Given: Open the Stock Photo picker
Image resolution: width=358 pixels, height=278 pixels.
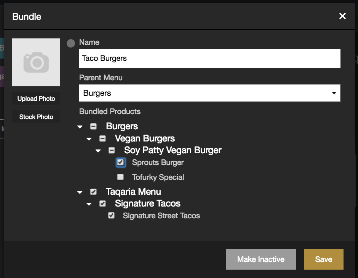Looking at the screenshot, I should click(36, 117).
